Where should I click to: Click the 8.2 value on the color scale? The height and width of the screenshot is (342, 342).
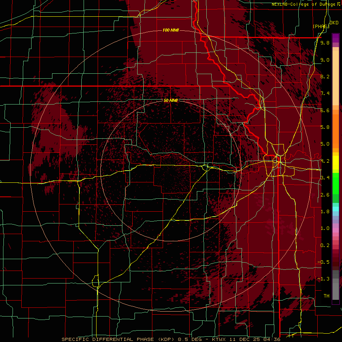coord(325,77)
